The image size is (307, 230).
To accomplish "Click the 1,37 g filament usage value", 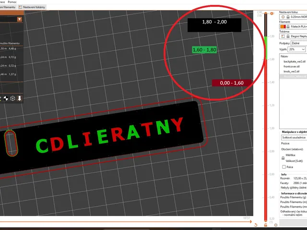I will 12,74.
